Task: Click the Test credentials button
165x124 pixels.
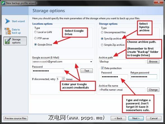Action: pos(87,71)
